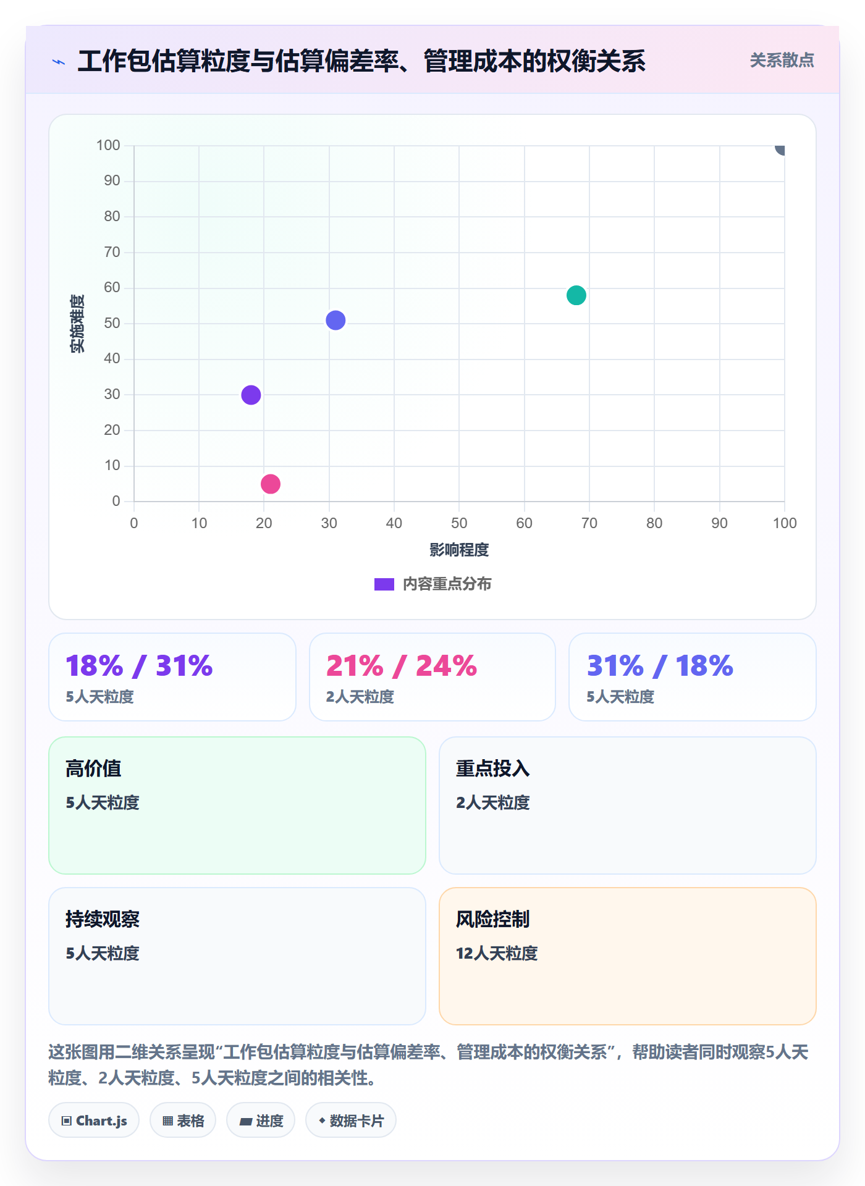Click the purple scatter point near 30
The height and width of the screenshot is (1186, 865).
click(251, 395)
